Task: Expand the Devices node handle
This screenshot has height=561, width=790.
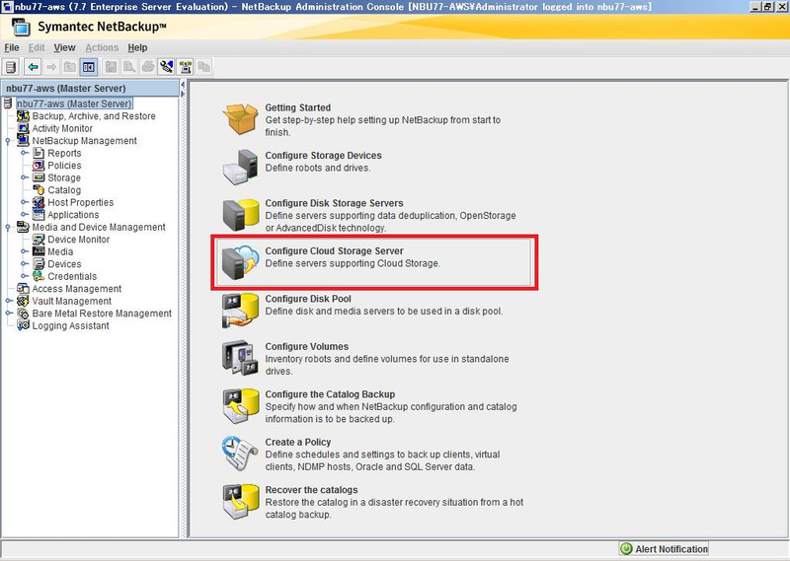Action: [x=24, y=264]
